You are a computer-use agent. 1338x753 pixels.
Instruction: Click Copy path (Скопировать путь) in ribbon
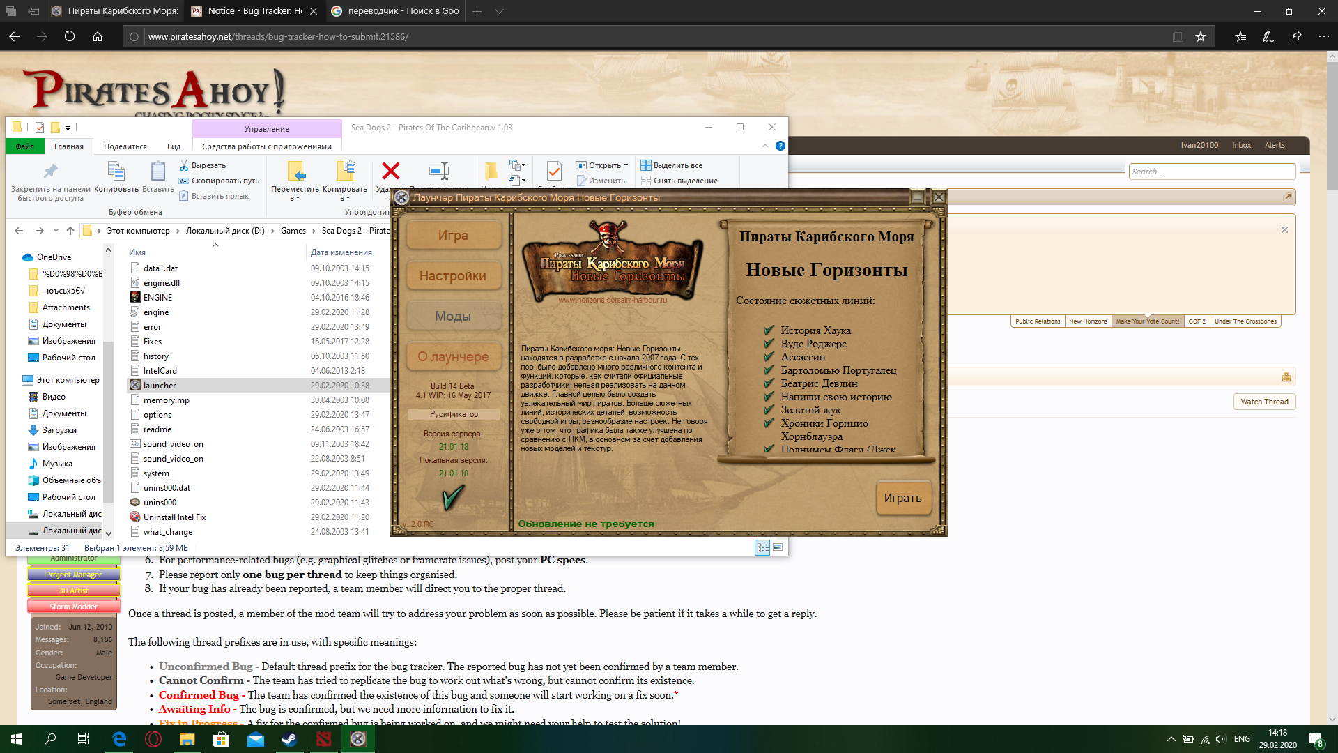tap(219, 181)
